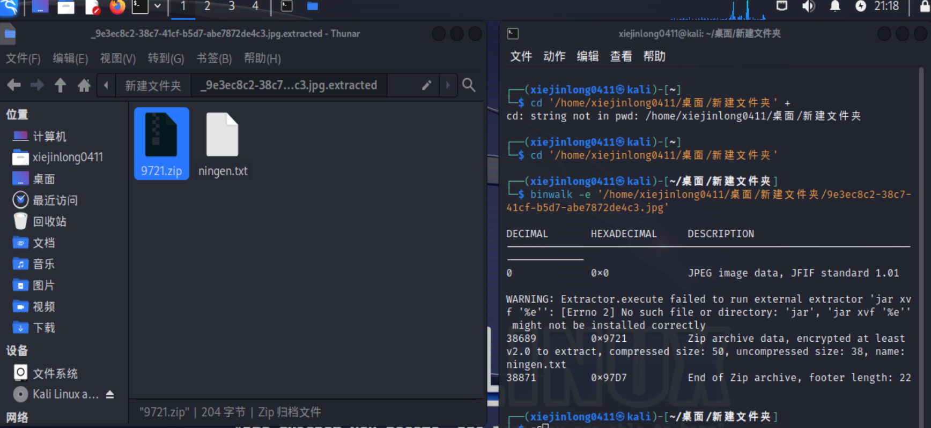Expand the terminal launcher dropdown arrow
The height and width of the screenshot is (428, 931).
tap(158, 6)
